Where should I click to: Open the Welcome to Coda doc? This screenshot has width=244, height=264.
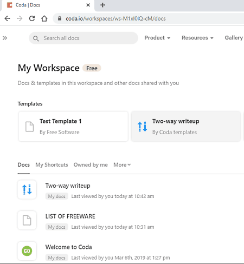pos(69,247)
